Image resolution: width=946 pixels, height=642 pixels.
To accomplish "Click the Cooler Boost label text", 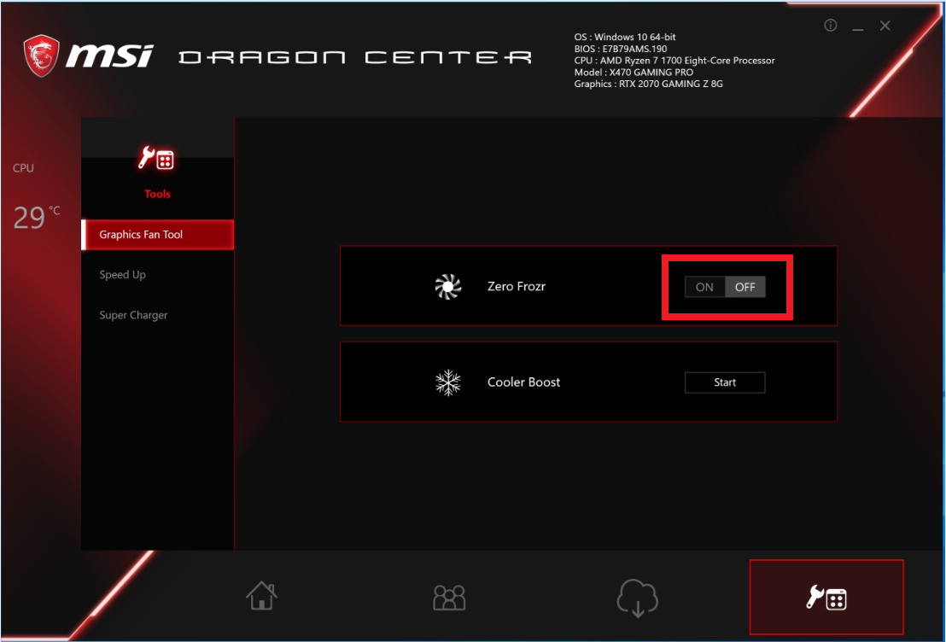I will pos(523,382).
